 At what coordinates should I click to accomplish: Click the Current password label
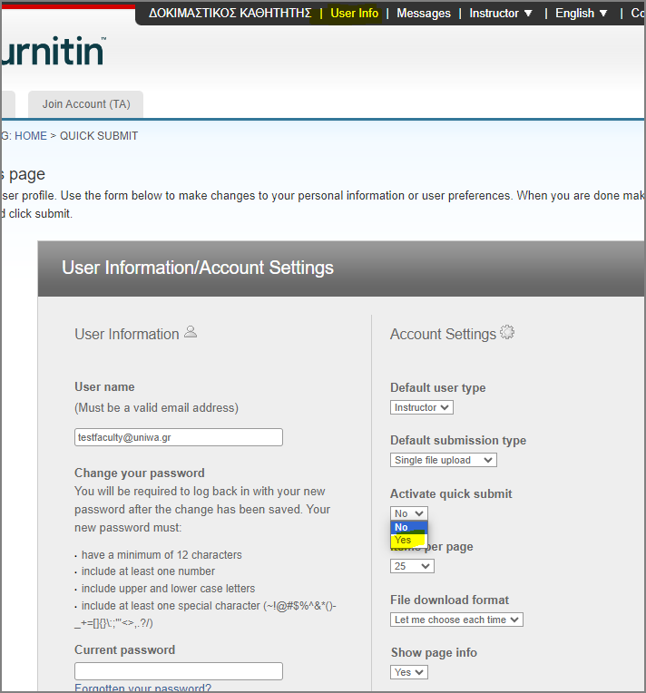[x=124, y=649]
